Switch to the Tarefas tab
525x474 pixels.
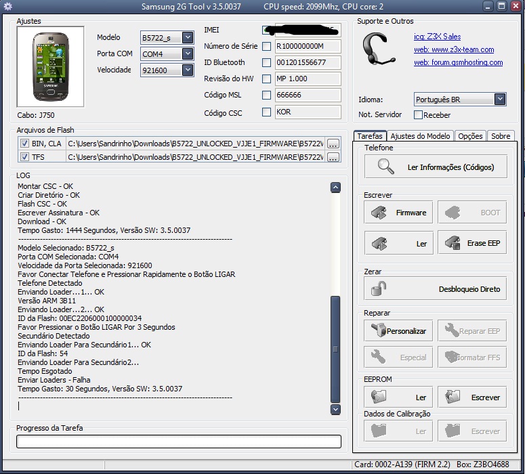click(370, 136)
